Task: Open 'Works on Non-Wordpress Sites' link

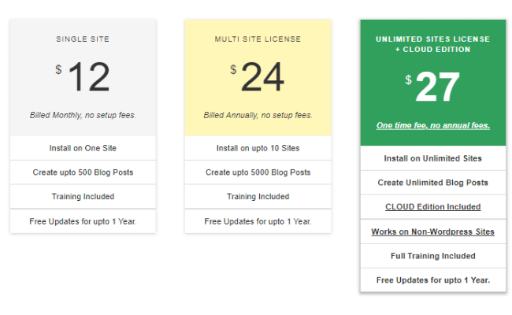Action: pos(433,232)
